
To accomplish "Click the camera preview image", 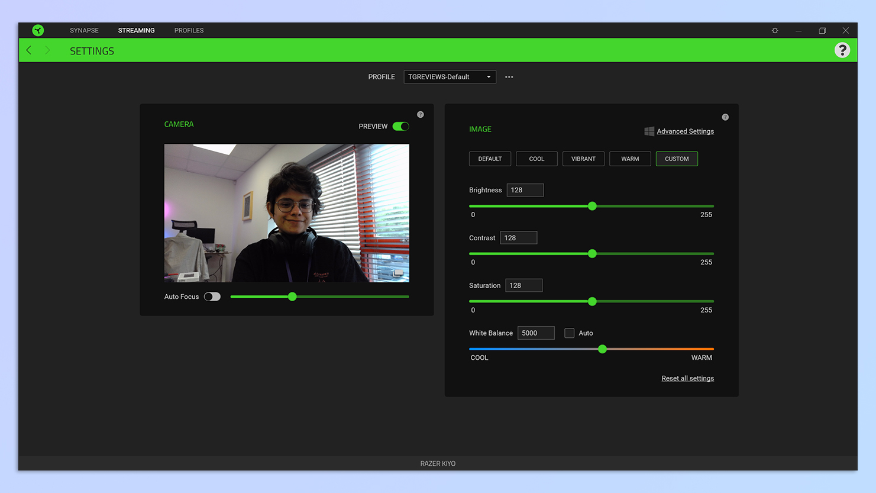I will coord(287,213).
